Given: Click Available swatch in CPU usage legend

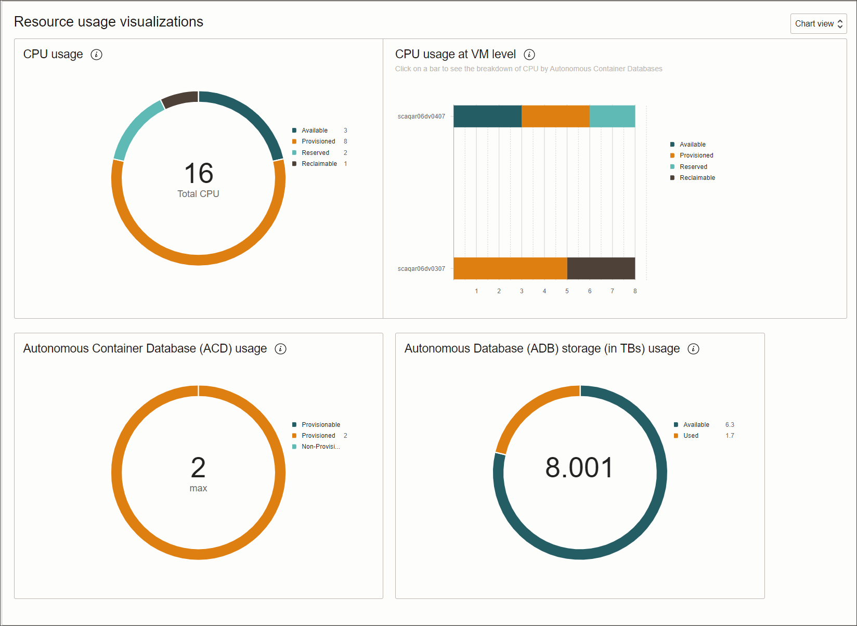Looking at the screenshot, I should point(294,131).
